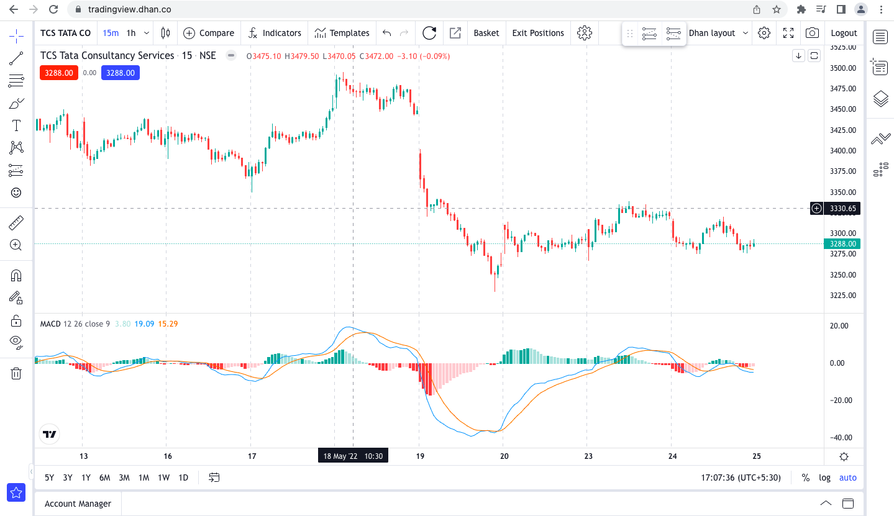The width and height of the screenshot is (894, 516).
Task: Toggle auto scale mode
Action: point(848,478)
